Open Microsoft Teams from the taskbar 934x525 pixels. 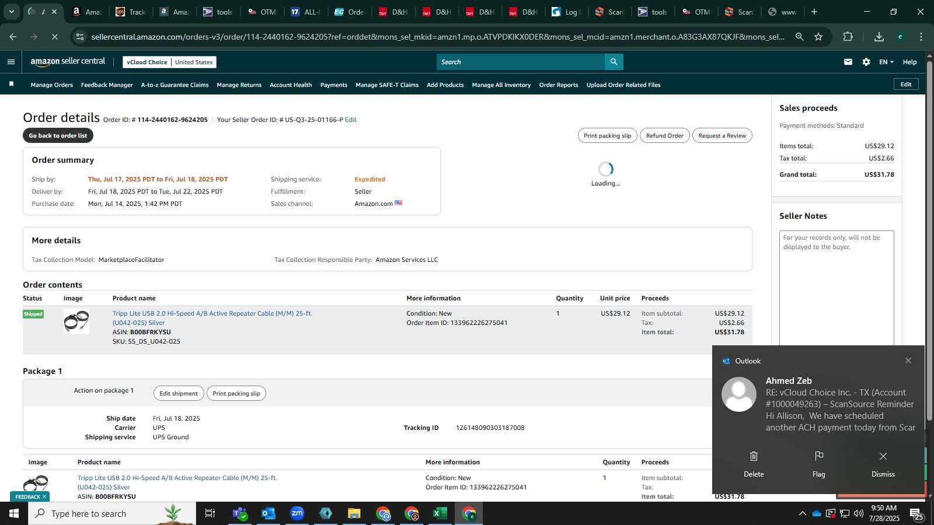tap(240, 513)
